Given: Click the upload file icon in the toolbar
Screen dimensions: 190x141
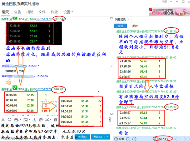Looking at the screenshot, I should [35, 120].
